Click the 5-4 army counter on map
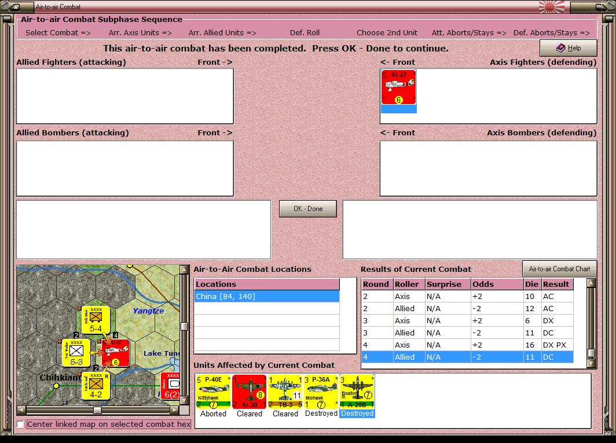Screen dimensions: 616x443 [x=96, y=320]
